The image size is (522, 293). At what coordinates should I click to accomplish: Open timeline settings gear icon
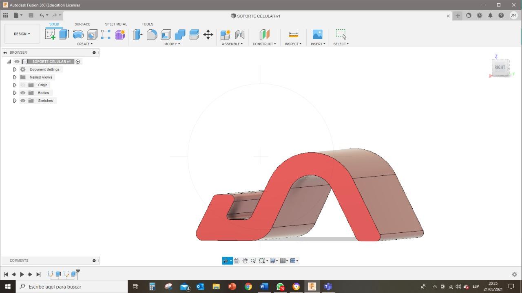[514, 274]
